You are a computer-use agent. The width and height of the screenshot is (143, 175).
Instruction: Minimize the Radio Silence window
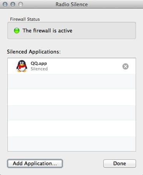coord(13,4)
